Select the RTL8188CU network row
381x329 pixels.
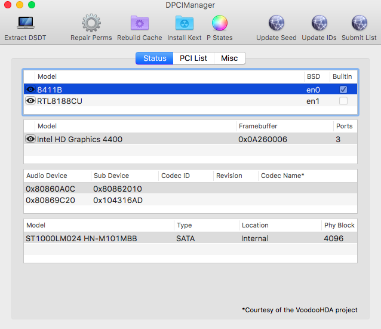coord(167,101)
